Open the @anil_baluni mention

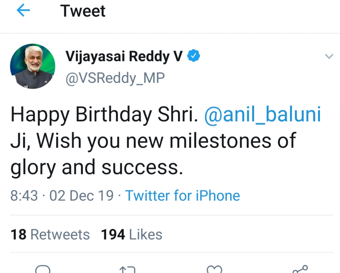coord(262,115)
